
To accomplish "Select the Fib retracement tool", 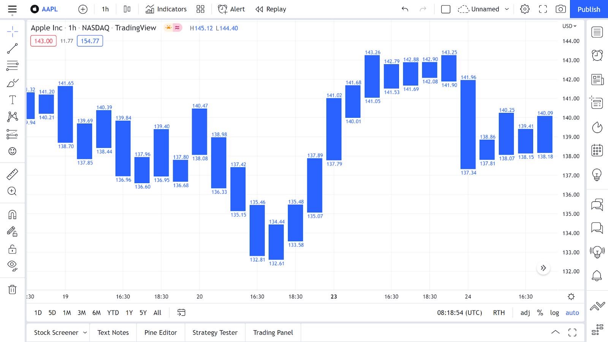I will click(x=13, y=65).
